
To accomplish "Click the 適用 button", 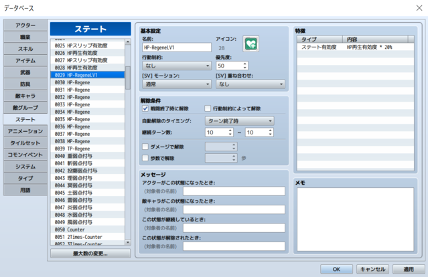I will [x=409, y=269].
